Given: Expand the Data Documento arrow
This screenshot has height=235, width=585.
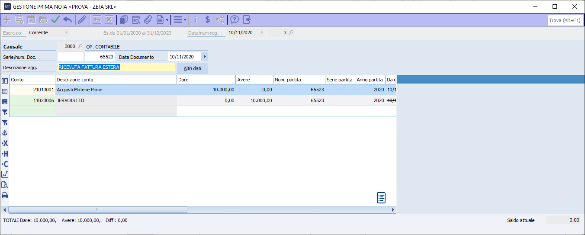Looking at the screenshot, I should coord(205,57).
